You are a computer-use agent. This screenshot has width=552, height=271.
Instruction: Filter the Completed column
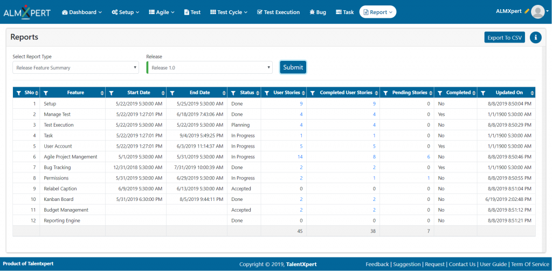tap(440, 93)
